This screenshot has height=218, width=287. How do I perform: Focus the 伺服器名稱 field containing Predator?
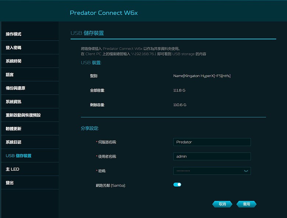click(212, 142)
